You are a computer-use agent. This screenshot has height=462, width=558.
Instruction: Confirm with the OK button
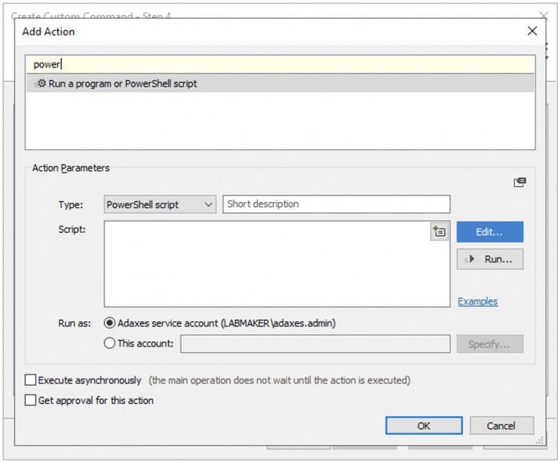point(424,426)
